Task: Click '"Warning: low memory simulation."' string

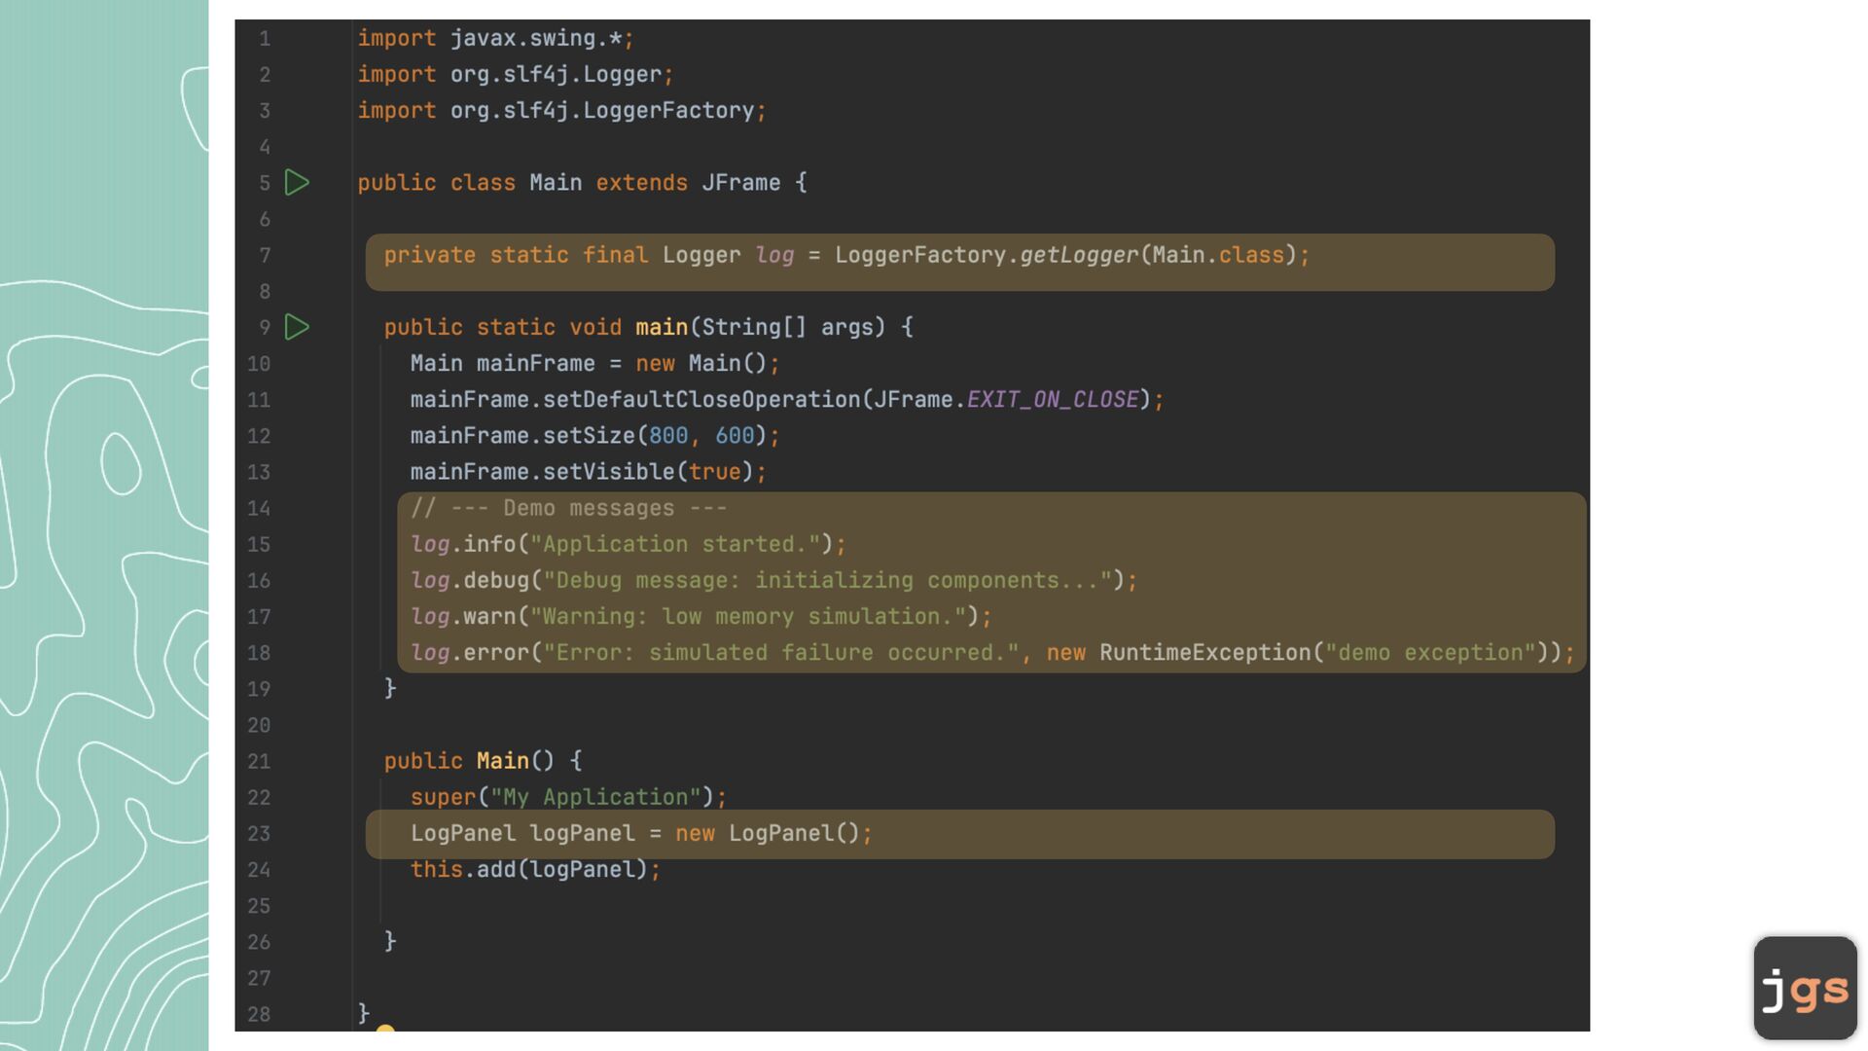Action: pos(747,616)
